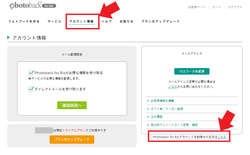
Task: Click the green 確認画面へ button
Action: point(72,105)
